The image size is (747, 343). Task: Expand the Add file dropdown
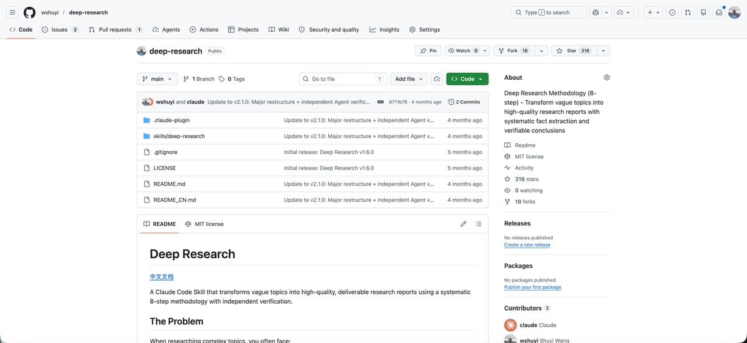(409, 79)
